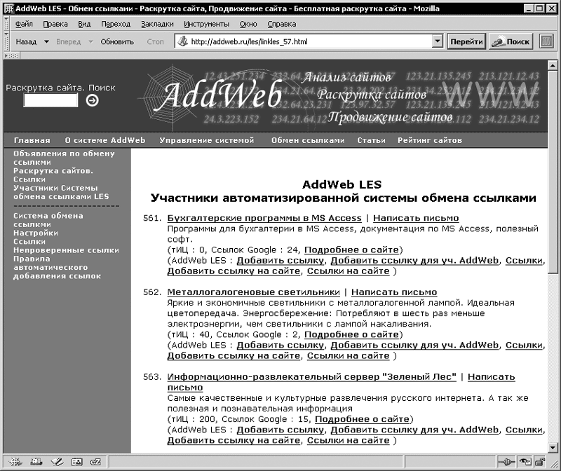Screen dimensions: 561x471
Task: Open the window system menu icon in the title bar
Action: (8, 8)
